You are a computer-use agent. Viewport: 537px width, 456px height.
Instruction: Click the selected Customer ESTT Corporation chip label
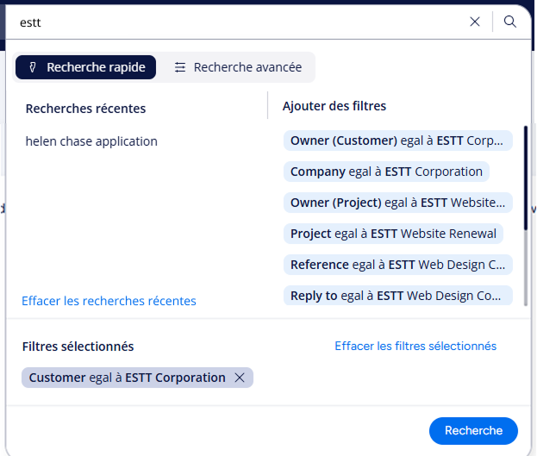coord(127,378)
